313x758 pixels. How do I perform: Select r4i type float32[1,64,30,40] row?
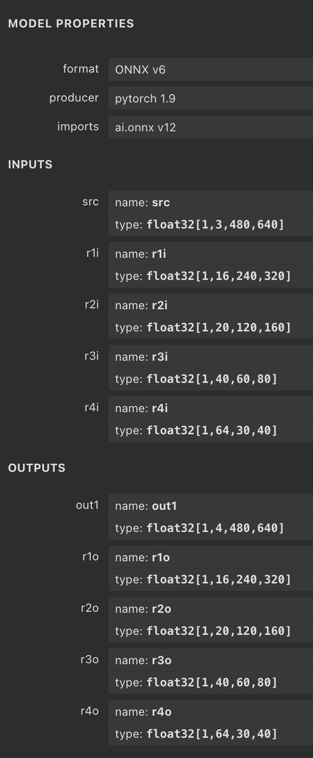[211, 430]
